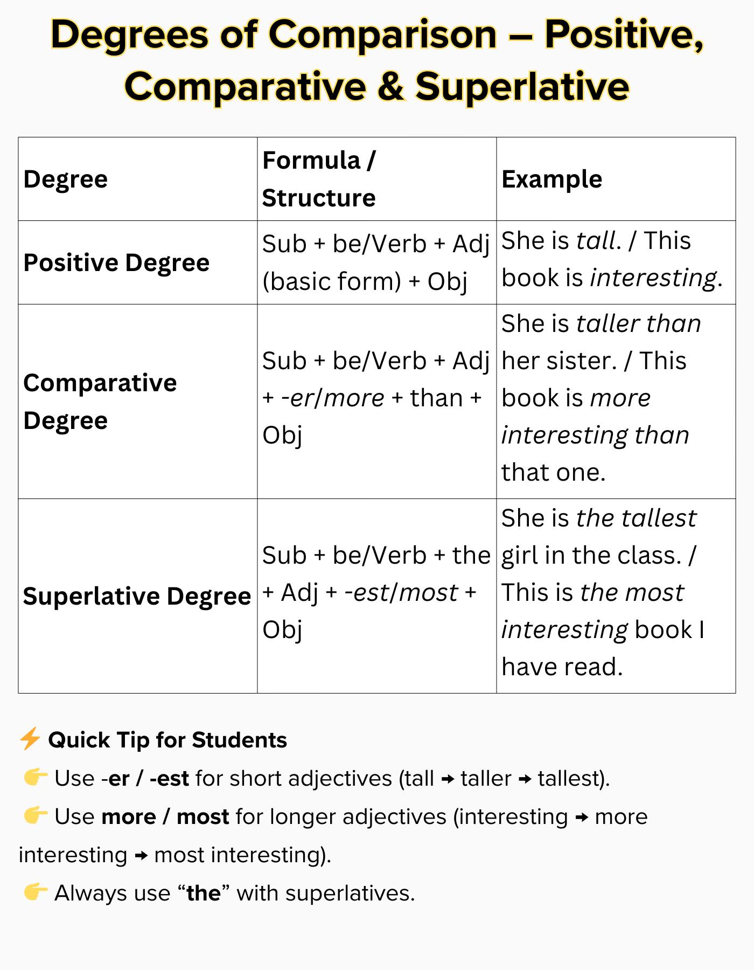This screenshot has height=970, width=754.
Task: Select the 'Positive Degree' row label
Action: pos(116,262)
